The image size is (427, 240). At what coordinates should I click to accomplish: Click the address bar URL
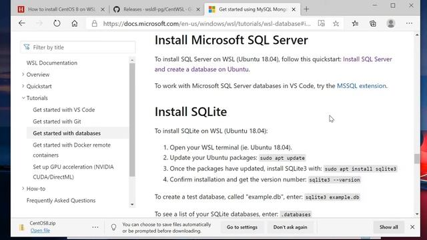(206, 24)
